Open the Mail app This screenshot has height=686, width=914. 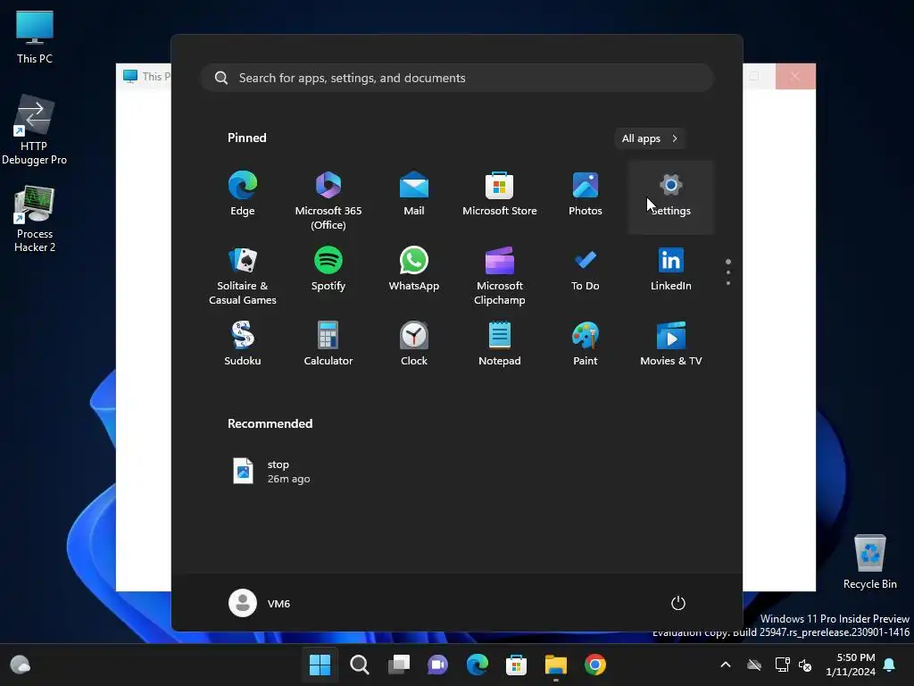pyautogui.click(x=414, y=194)
